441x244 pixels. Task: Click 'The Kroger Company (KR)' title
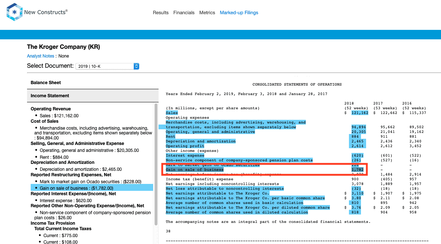[64, 47]
